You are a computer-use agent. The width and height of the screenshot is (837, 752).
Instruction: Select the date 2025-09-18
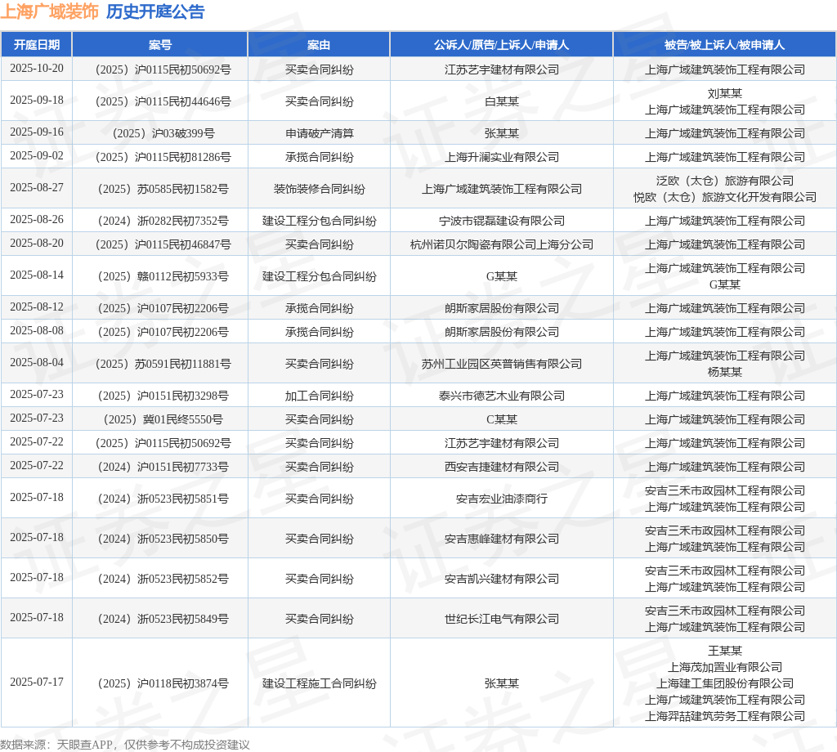[36, 101]
